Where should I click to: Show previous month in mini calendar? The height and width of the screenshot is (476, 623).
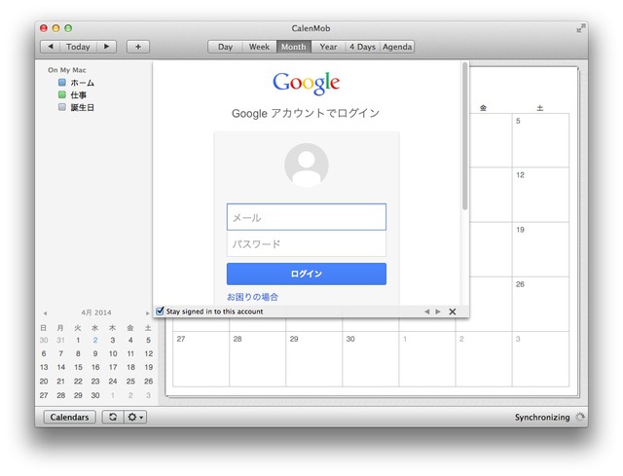point(45,313)
